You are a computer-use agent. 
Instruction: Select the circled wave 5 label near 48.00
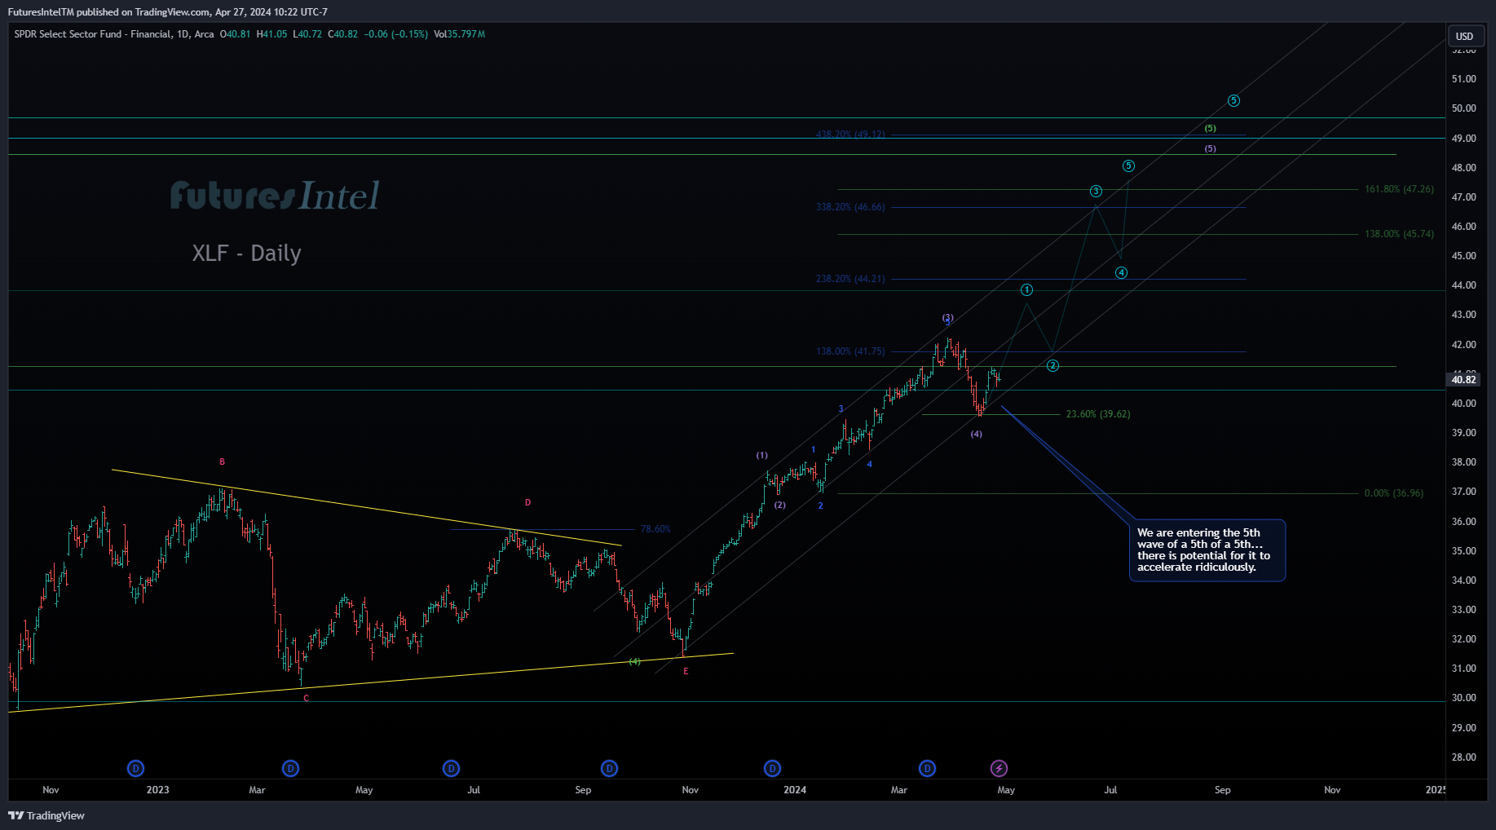pyautogui.click(x=1128, y=166)
